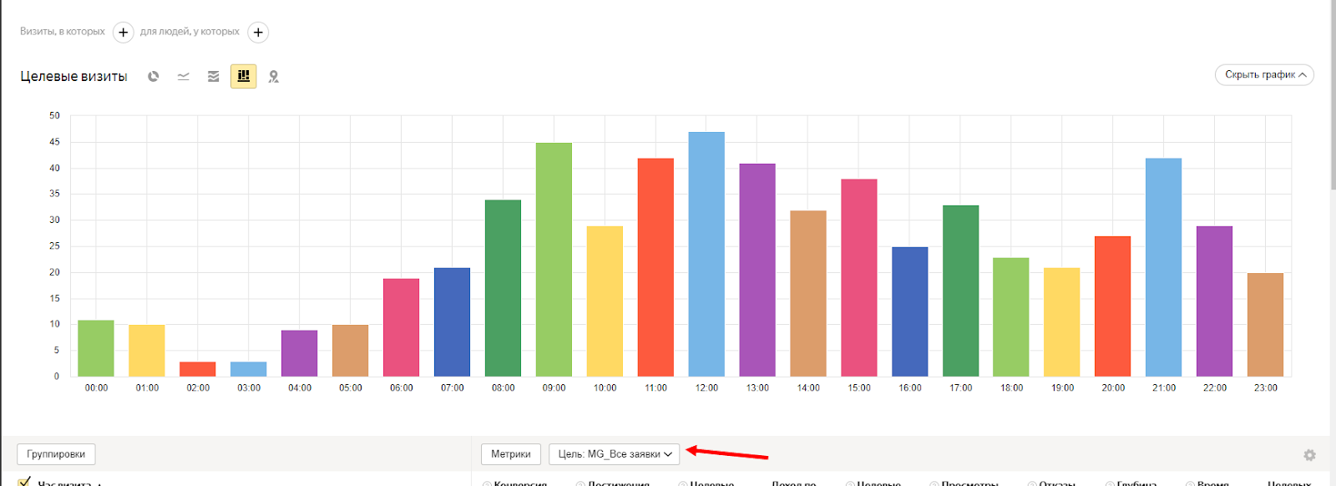
Task: Open the 'Метрики' selector
Action: (510, 454)
